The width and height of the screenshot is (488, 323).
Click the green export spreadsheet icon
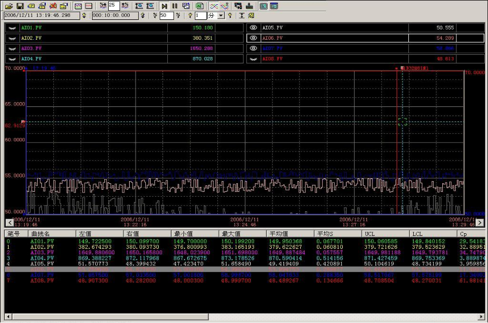coord(200,6)
